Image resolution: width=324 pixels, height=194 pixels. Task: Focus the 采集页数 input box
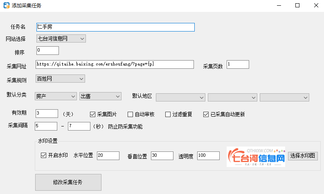237,64
